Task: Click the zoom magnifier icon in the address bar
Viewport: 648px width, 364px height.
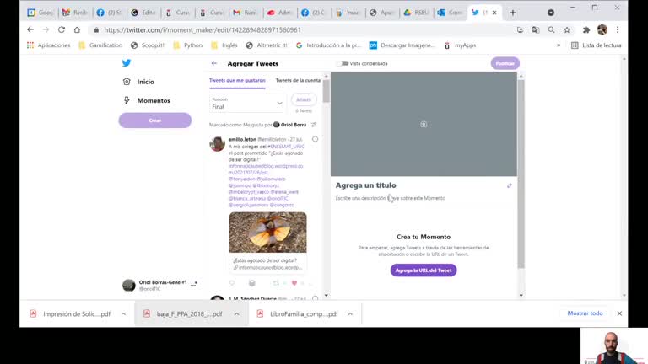Action: pyautogui.click(x=551, y=29)
